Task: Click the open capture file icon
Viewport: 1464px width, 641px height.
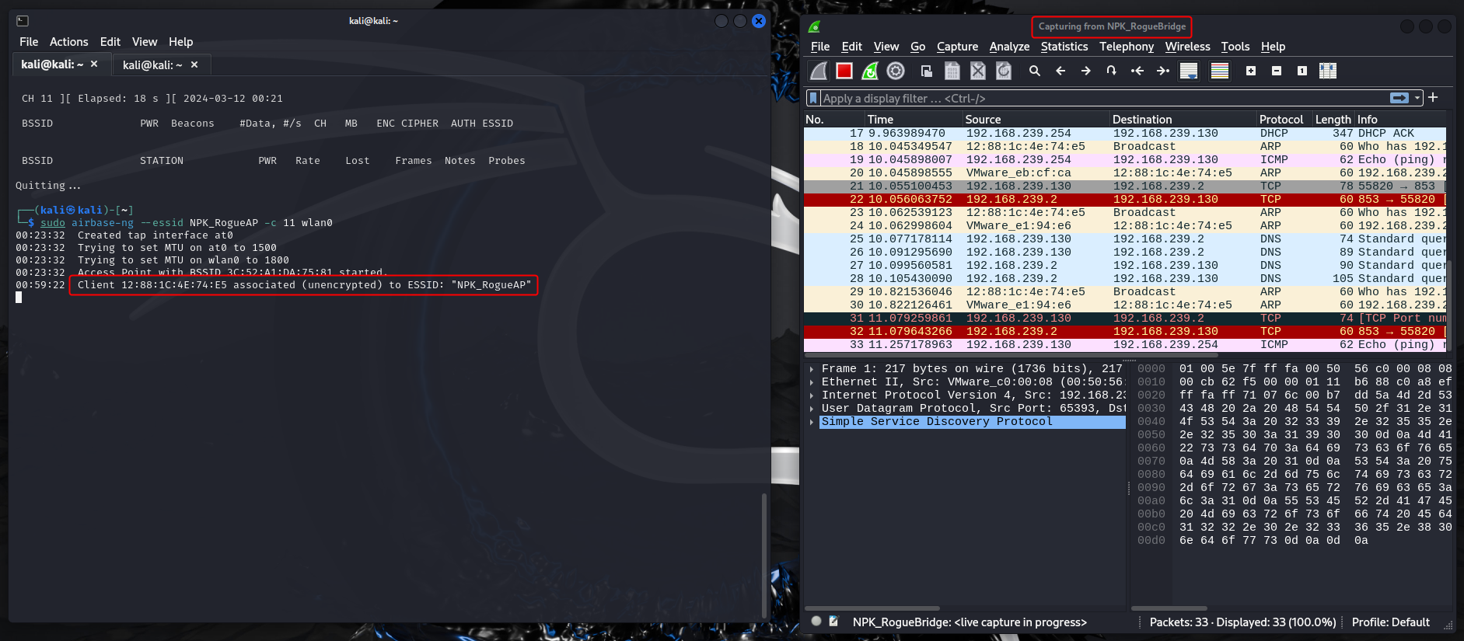Action: point(927,71)
